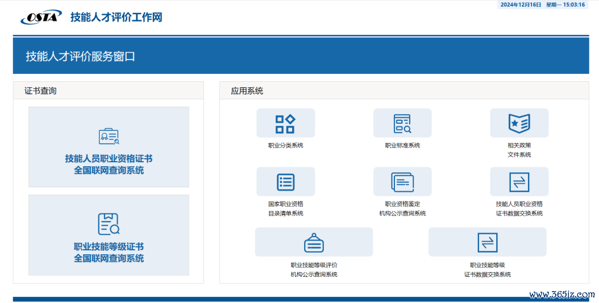Screen dimensions: 599x303
Task: Open the 职业技能等级证书数据交换系统 exchange icon
Action: (x=488, y=242)
